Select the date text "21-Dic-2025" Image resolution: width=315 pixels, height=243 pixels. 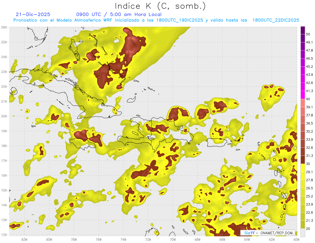click(x=33, y=14)
